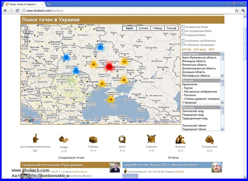Image resolution: width=248 pixels, height=181 pixels.
Task: Select 'Наскальные изображения' tag
Action: (201, 91)
